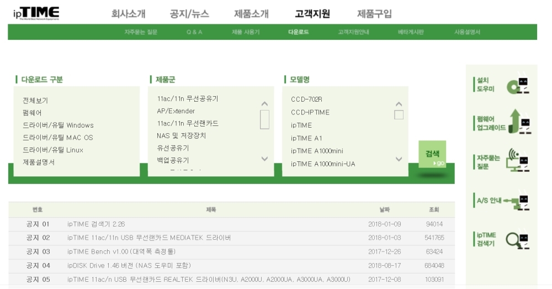This screenshot has width=552, height=289.
Task: Go to 고객지원안내 submenu item
Action: tap(353, 32)
